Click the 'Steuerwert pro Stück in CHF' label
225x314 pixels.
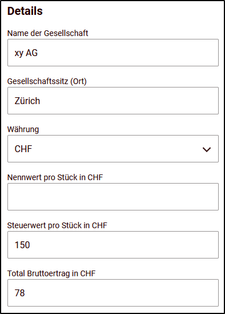pos(57,225)
